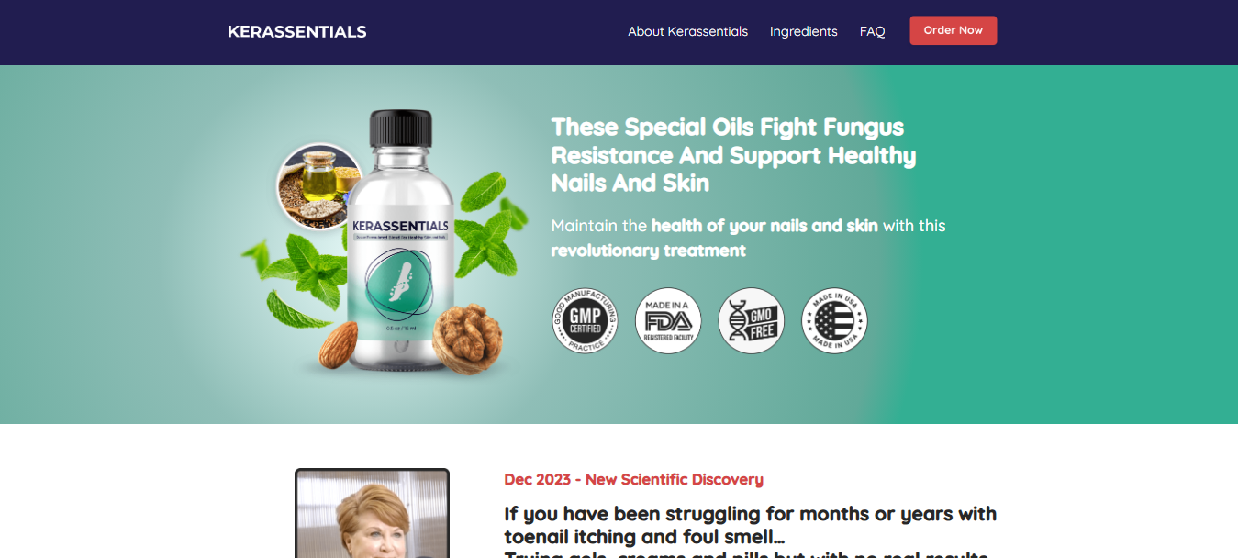Viewport: 1238px width, 558px height.
Task: Click the walnut image beside the bottle
Action: (x=468, y=336)
